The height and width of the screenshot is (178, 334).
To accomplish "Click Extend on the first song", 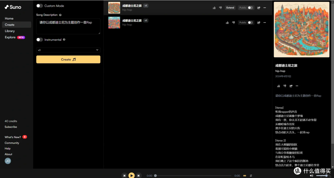I will pyautogui.click(x=230, y=8).
